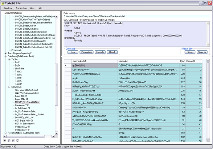Collapse the Tables tree node
The width and height of the screenshot is (213, 149).
[9, 59]
